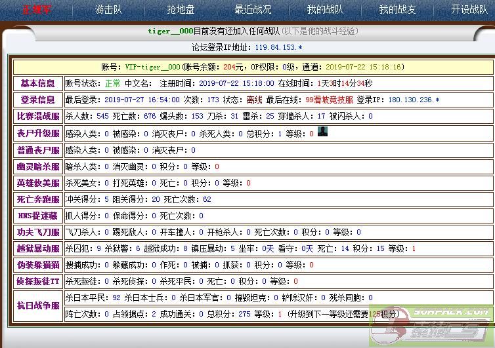495x348 pixels.
Task: Click 开设战队 to create a team
Action: [x=469, y=10]
